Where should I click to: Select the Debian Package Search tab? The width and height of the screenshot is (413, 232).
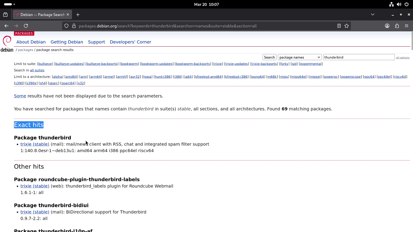pos(42,15)
